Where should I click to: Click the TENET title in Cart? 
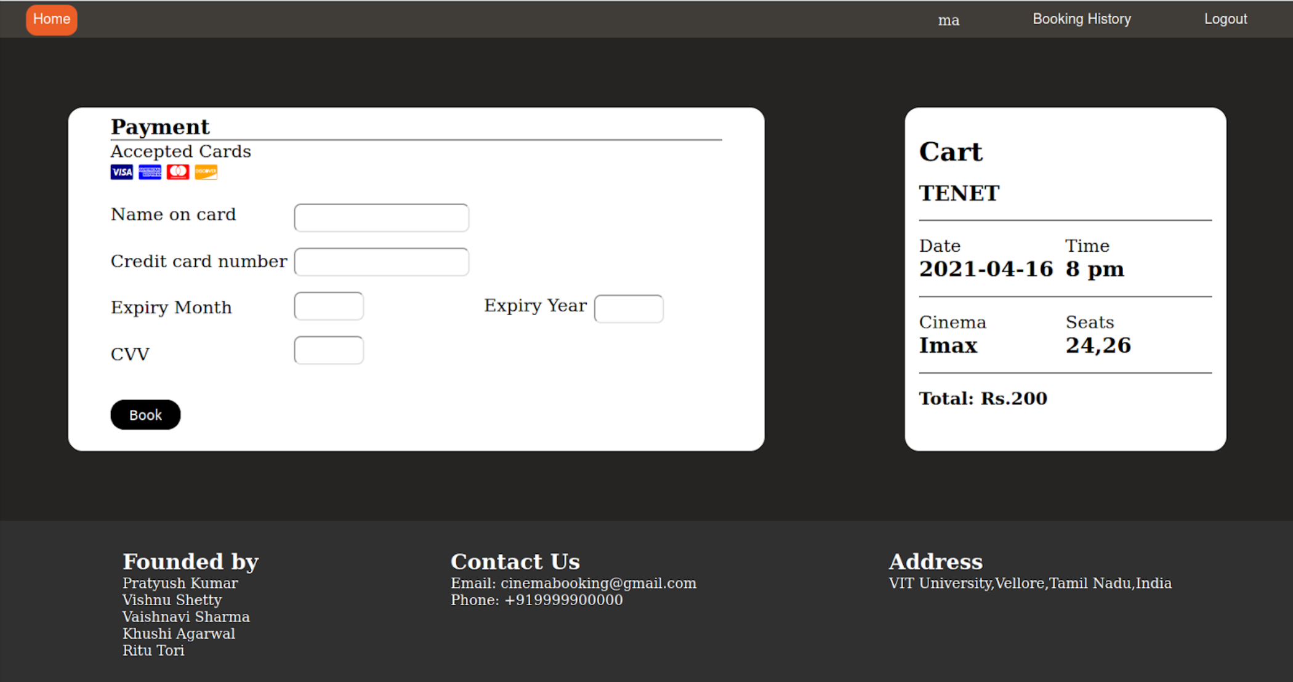coord(959,193)
